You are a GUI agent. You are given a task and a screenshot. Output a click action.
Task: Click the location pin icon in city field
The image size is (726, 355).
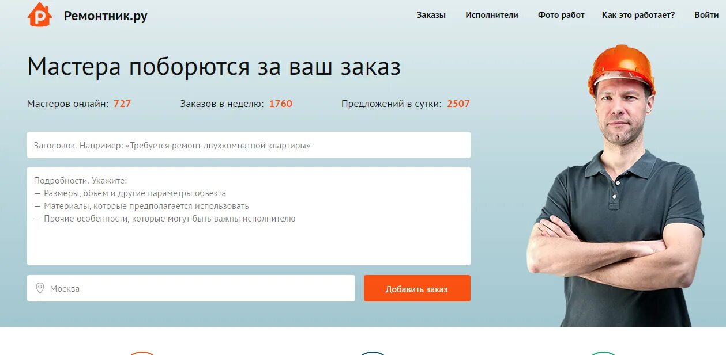(x=40, y=288)
